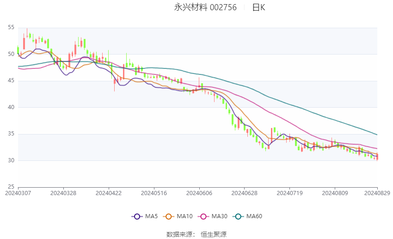This screenshot has height=239, width=393.
Task: Click the x-axis date label 20240307
Action: pyautogui.click(x=18, y=193)
